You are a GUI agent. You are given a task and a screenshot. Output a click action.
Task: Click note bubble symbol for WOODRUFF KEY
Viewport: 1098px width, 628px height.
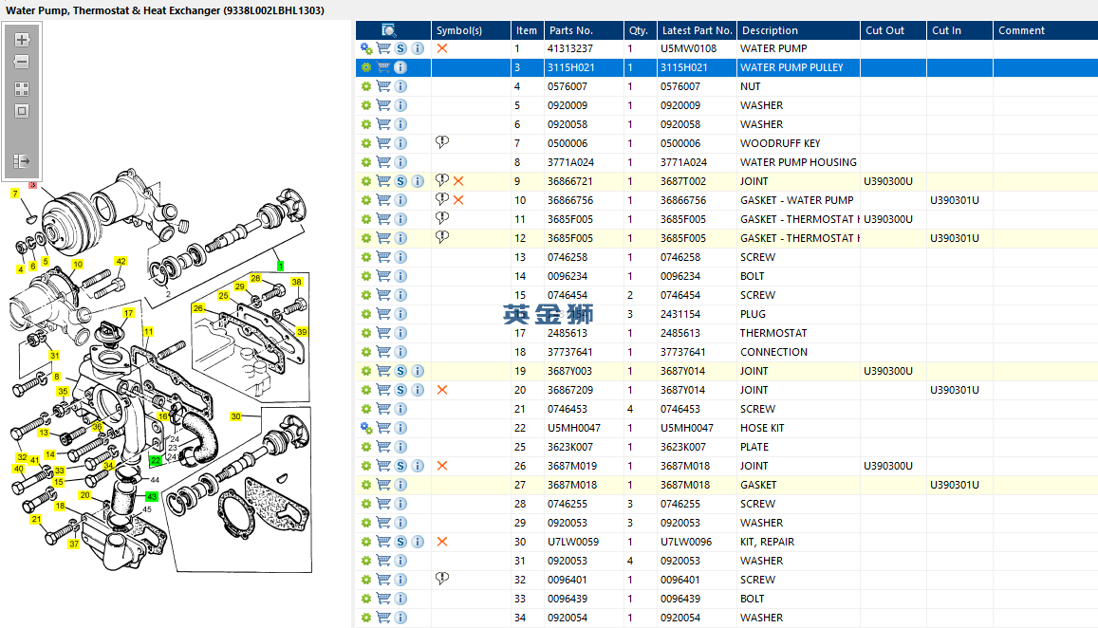441,142
